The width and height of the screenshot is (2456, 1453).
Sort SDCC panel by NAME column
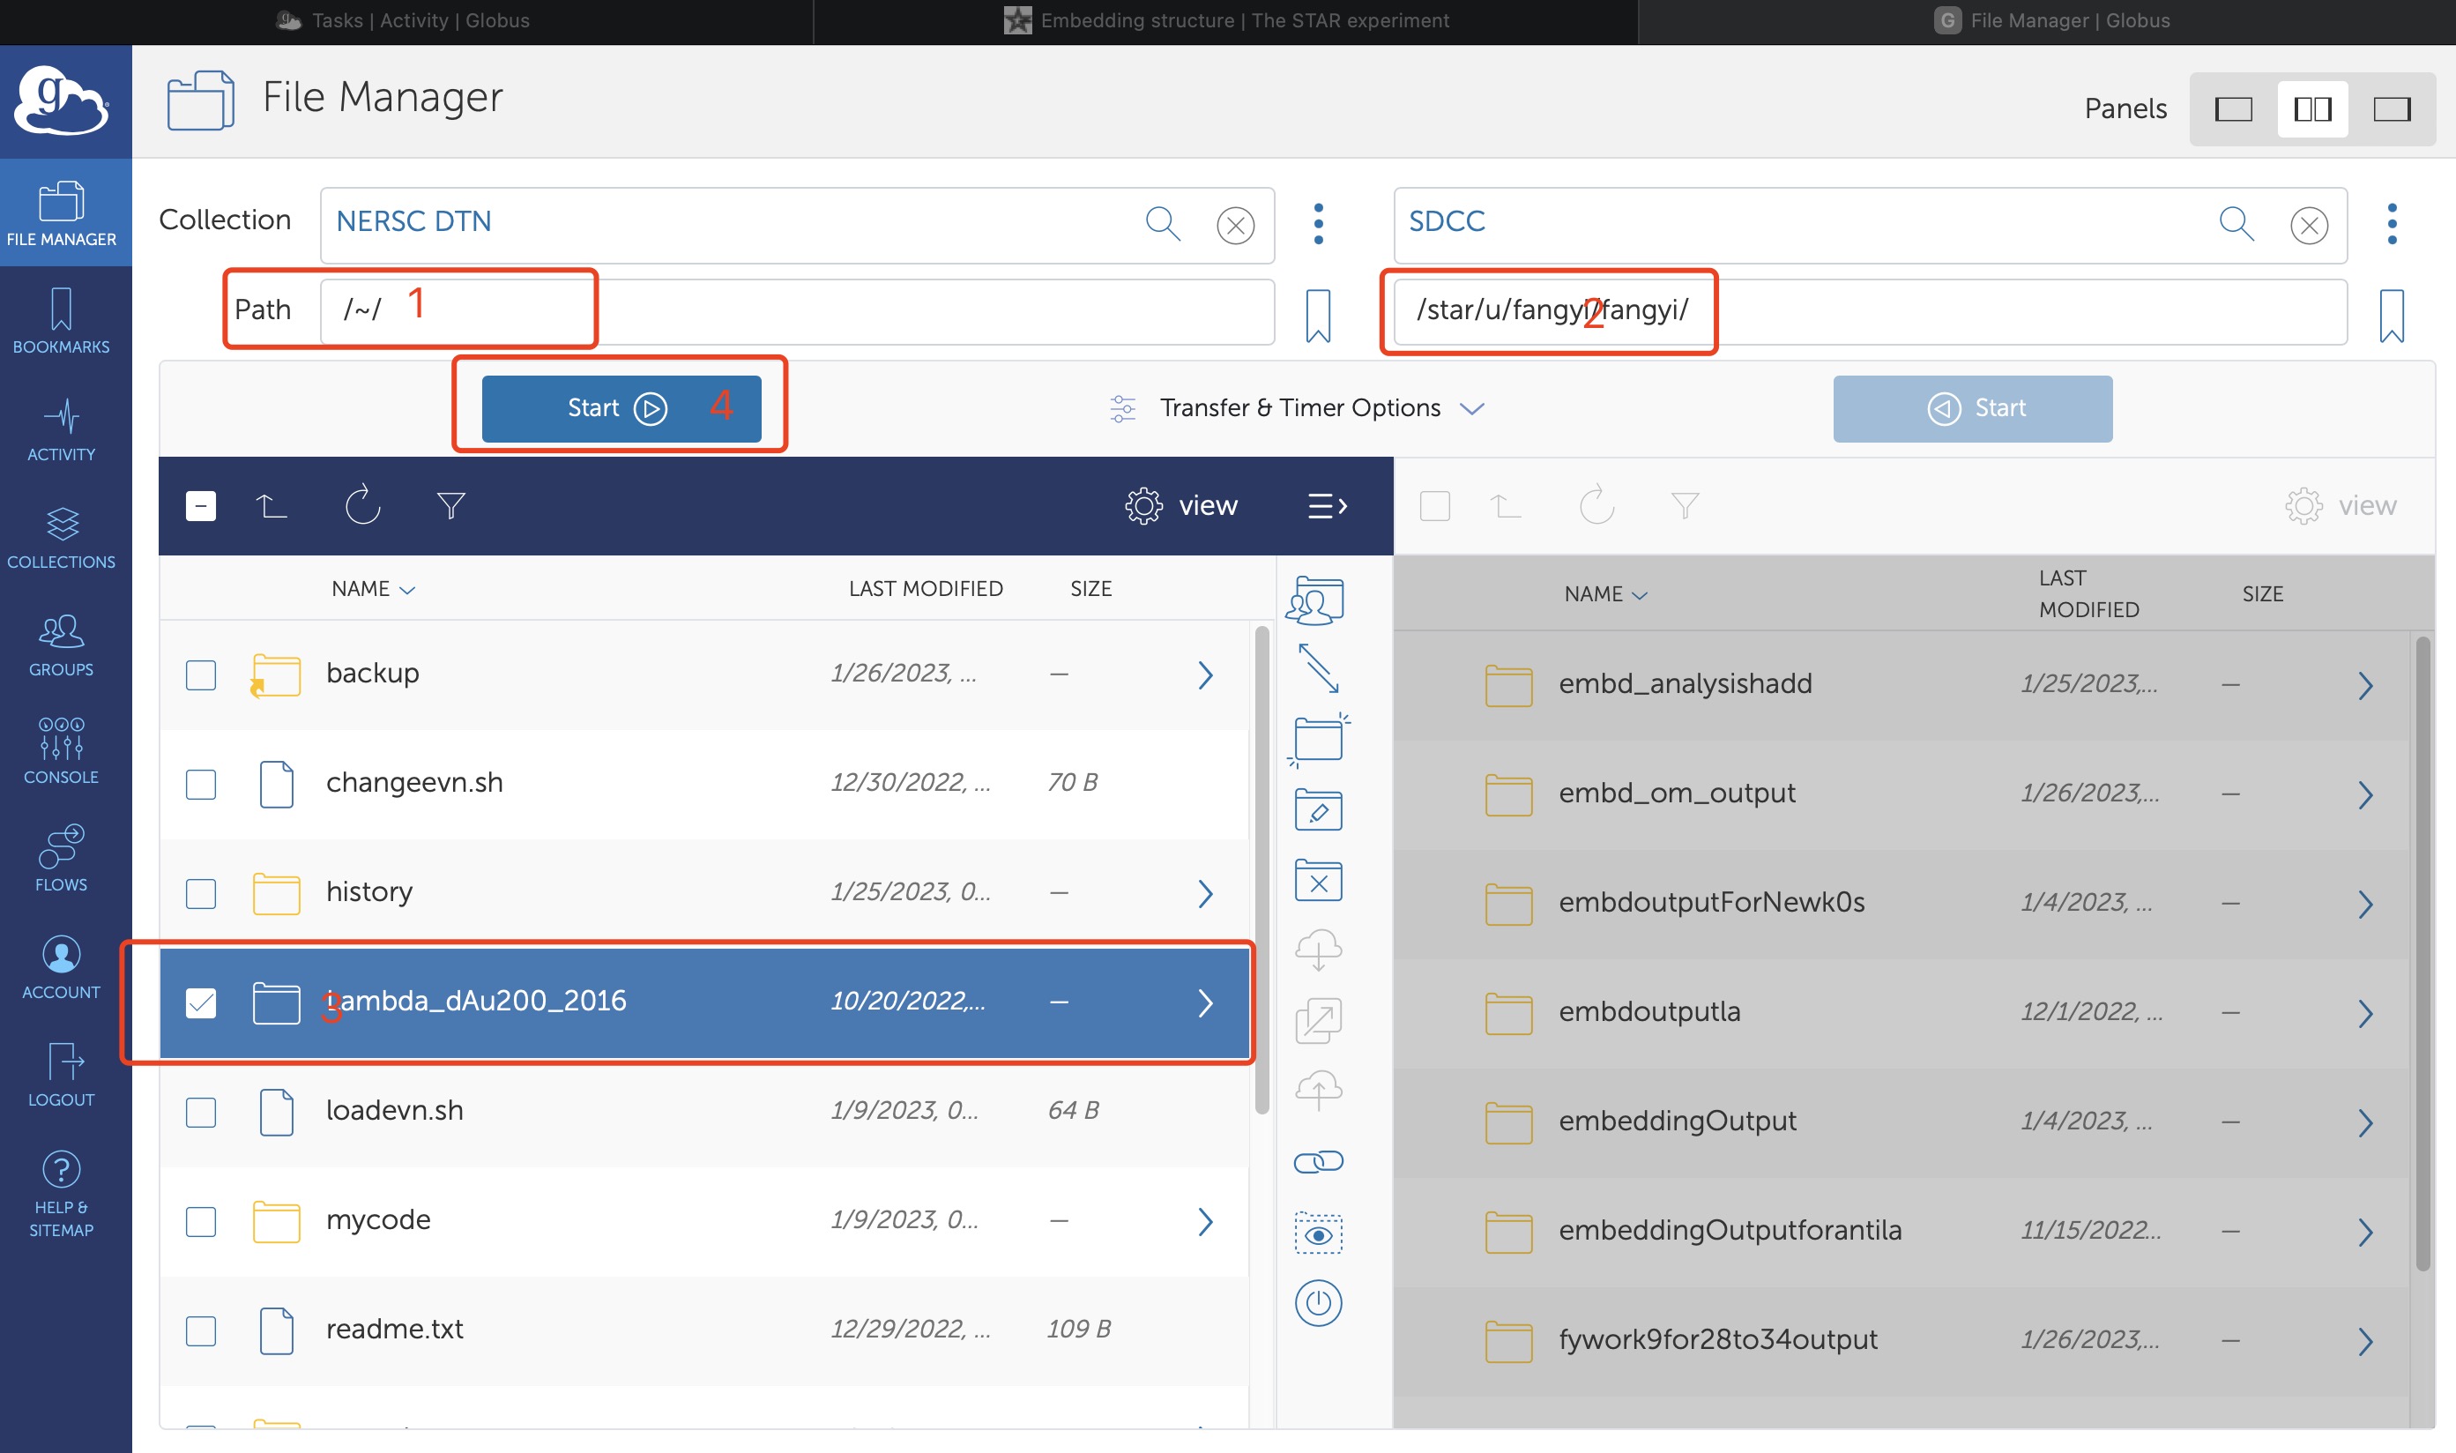pos(1605,594)
